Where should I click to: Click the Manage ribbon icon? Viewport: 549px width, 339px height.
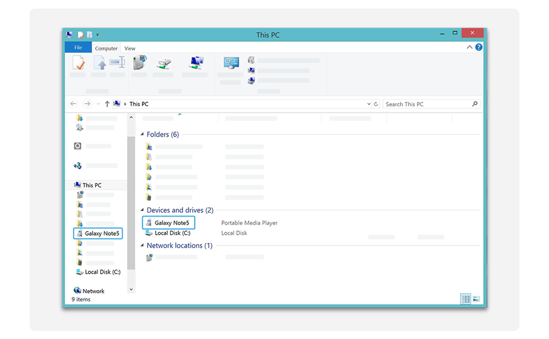pyautogui.click(x=251, y=81)
